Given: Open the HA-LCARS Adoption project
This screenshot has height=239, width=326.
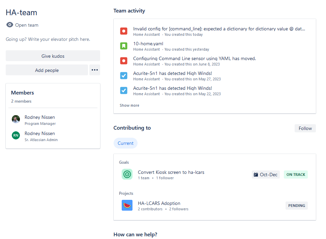Looking at the screenshot, I should point(159,203).
